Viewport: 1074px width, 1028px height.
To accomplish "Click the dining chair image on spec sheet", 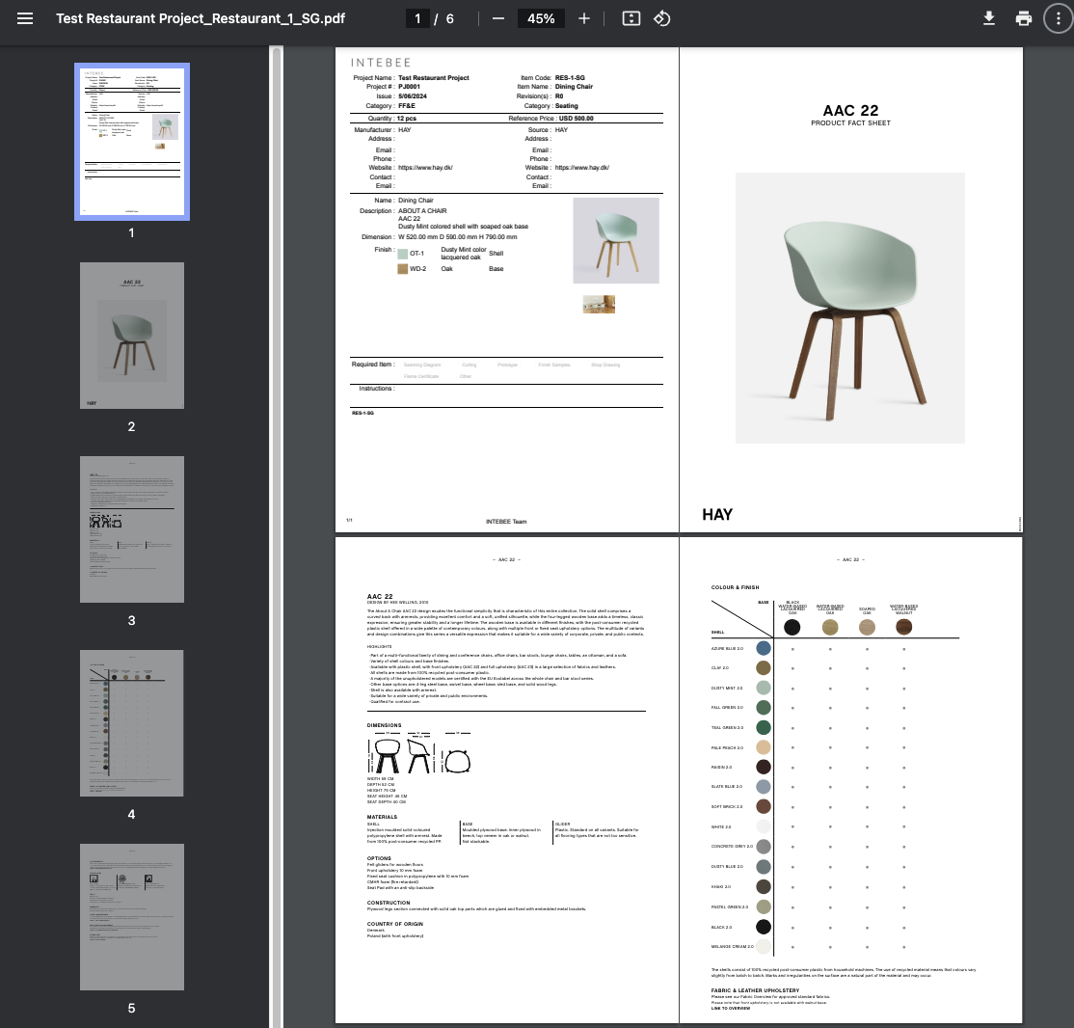I will (616, 240).
